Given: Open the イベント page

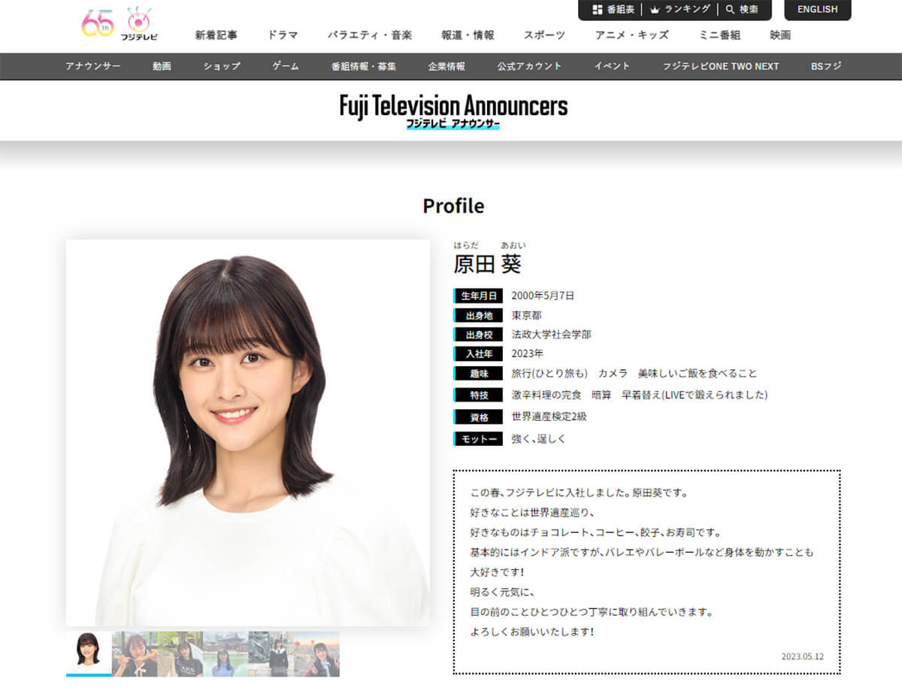Looking at the screenshot, I should (x=612, y=66).
